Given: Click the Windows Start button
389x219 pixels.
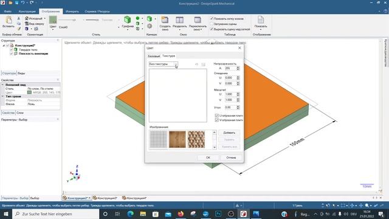Looking at the screenshot, I should (x=5, y=214).
